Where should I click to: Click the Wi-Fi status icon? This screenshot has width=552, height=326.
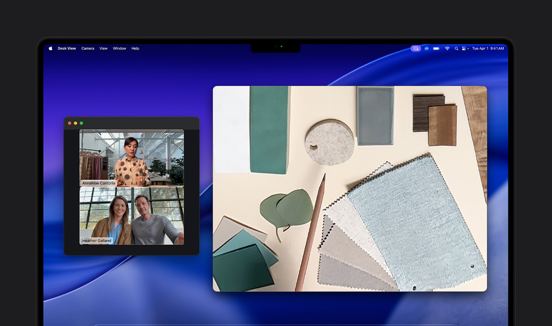[447, 48]
